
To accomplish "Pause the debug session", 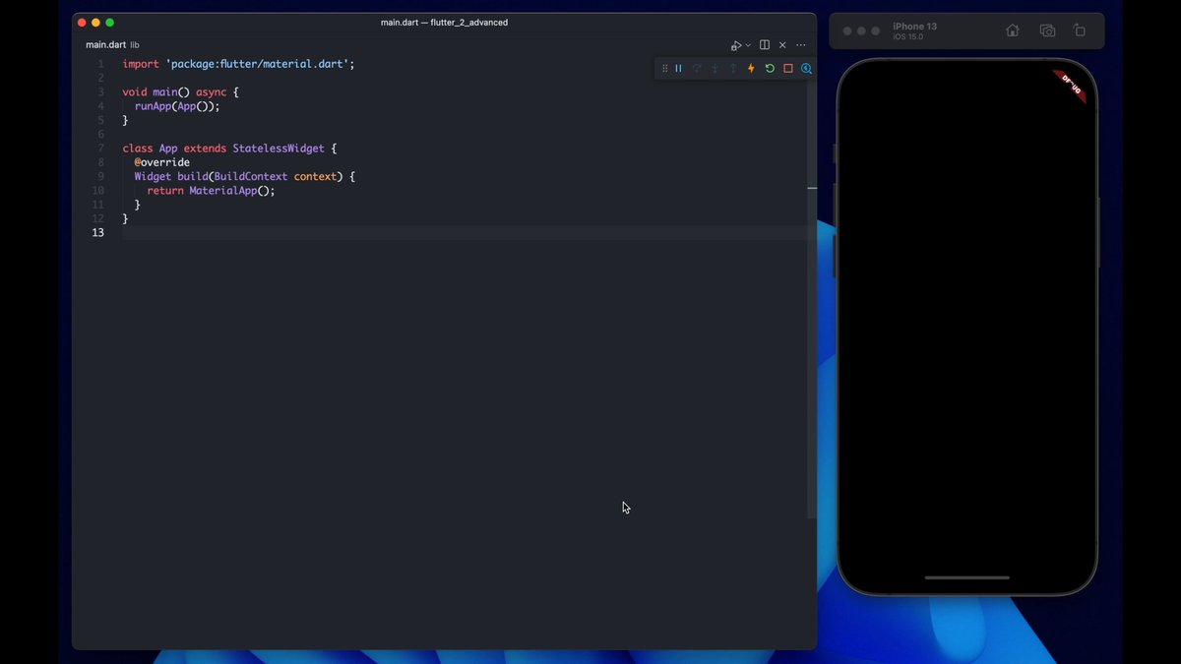I will (x=678, y=69).
